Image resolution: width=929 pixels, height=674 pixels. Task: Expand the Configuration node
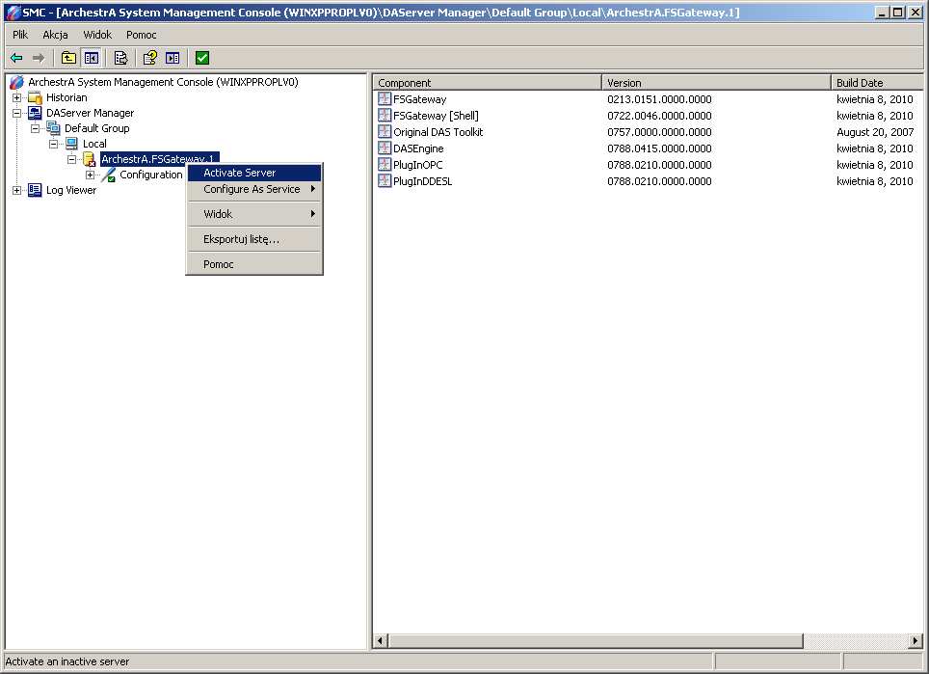[x=90, y=175]
